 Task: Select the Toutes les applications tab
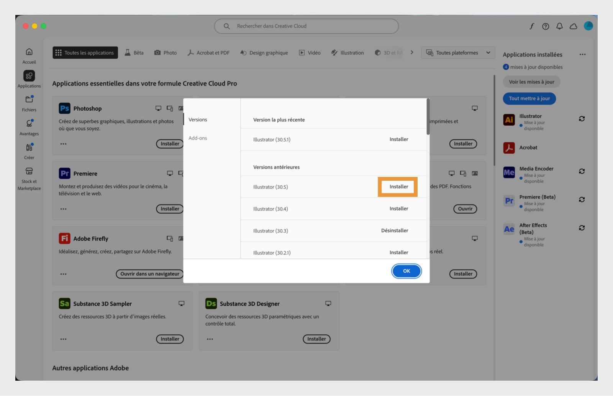pos(85,53)
